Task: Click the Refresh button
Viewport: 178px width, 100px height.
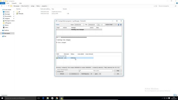Action: (62, 74)
